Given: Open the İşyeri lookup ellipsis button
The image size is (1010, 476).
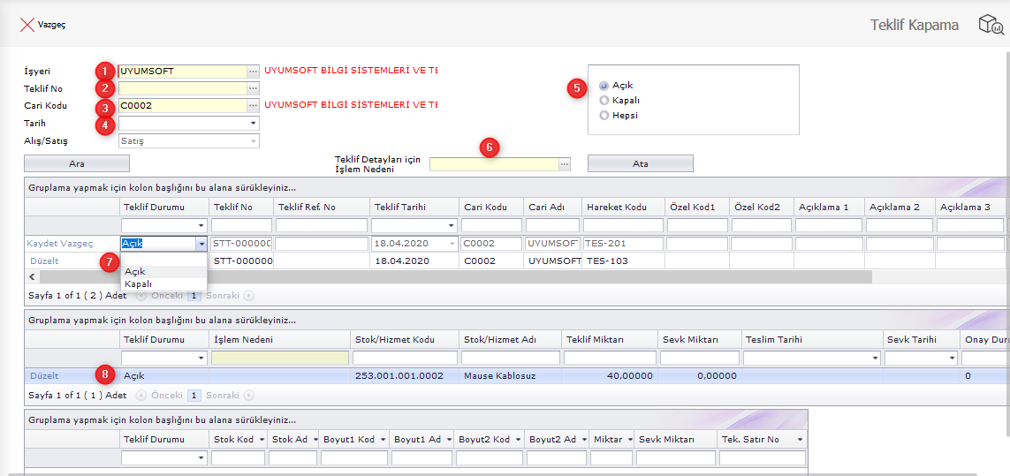Looking at the screenshot, I should click(253, 71).
